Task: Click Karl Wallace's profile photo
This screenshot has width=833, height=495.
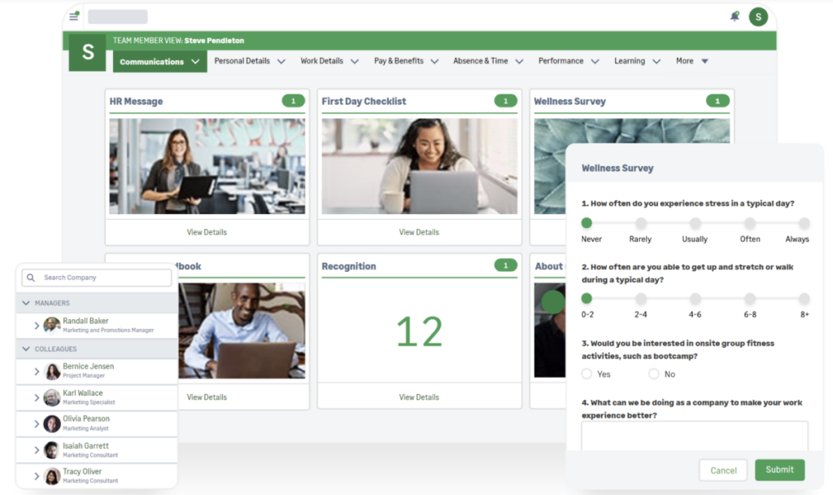Action: tap(51, 397)
